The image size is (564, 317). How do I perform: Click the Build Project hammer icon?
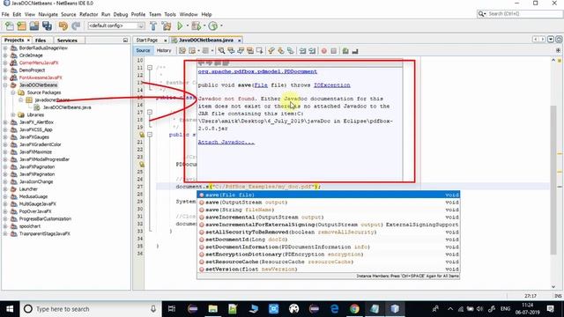(x=153, y=26)
